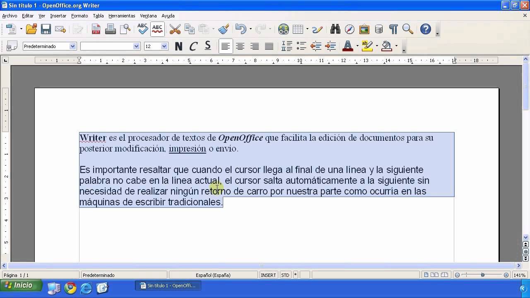Center the text

coord(240,46)
